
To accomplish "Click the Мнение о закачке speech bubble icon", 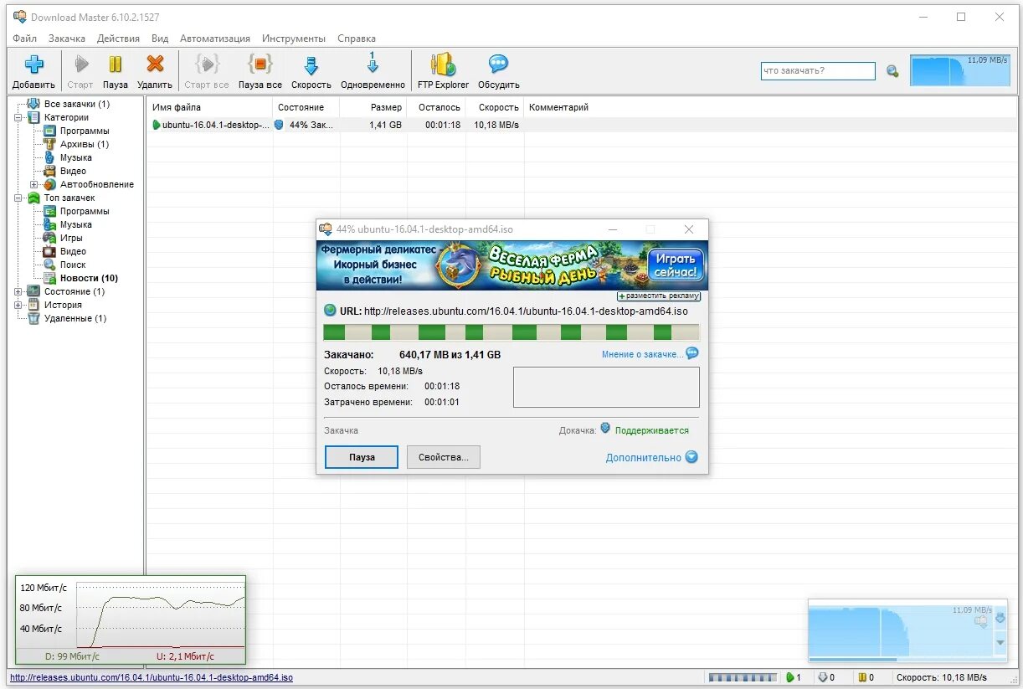I will click(692, 353).
